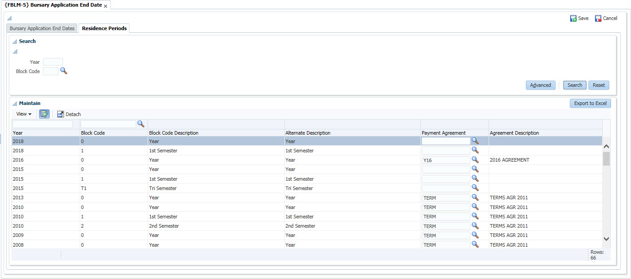Viewport: 631px width, 279px height.
Task: Click the Detach table icon
Action: 61,114
